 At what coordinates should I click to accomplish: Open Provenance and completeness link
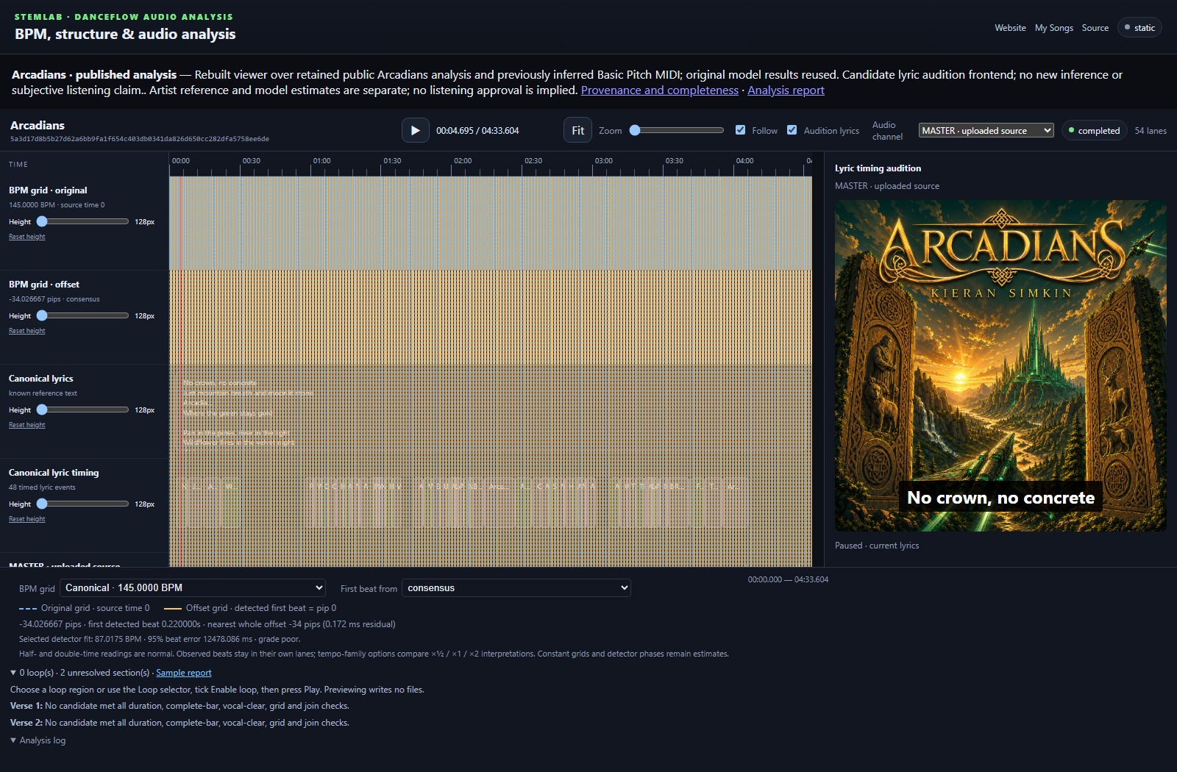659,90
